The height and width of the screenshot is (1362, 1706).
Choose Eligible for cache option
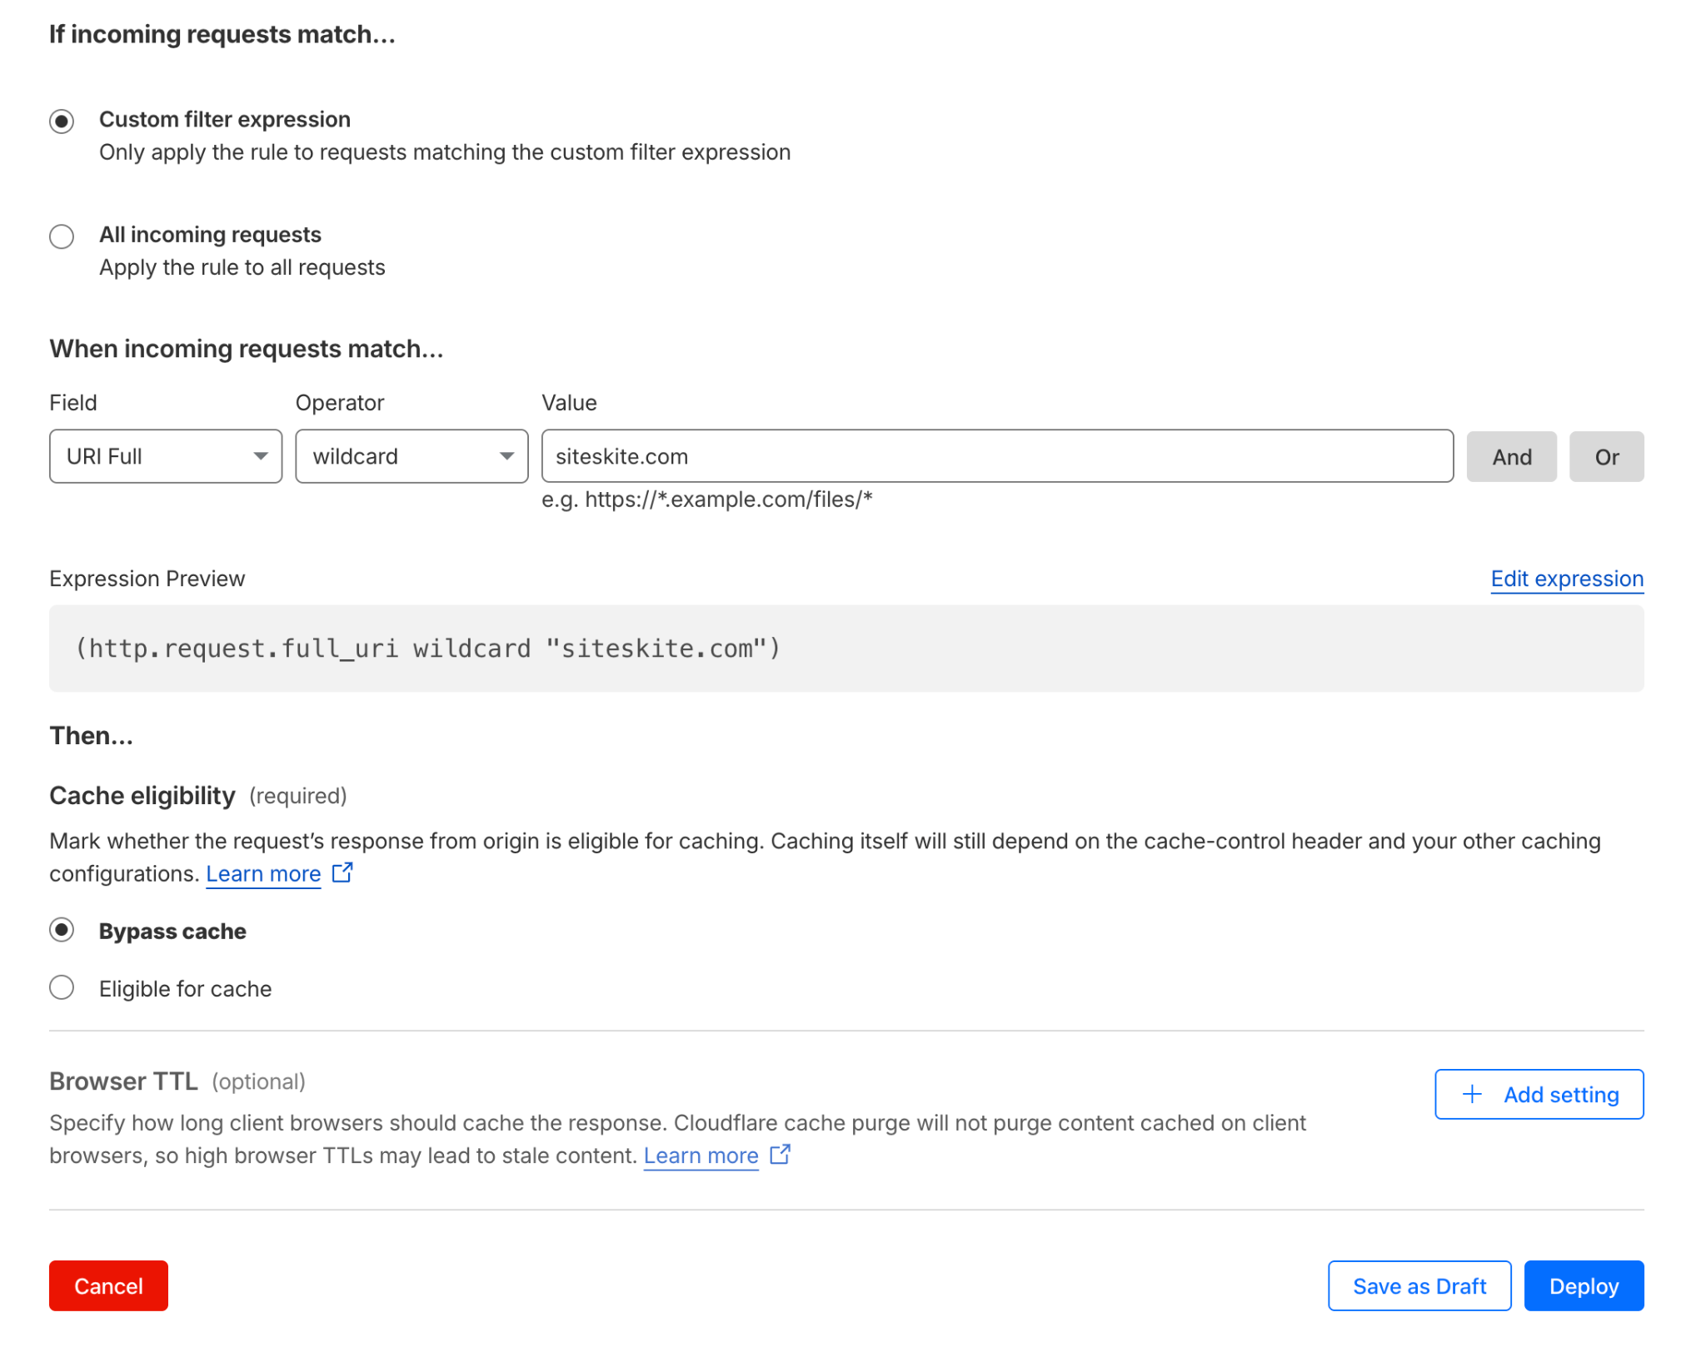pos(62,987)
